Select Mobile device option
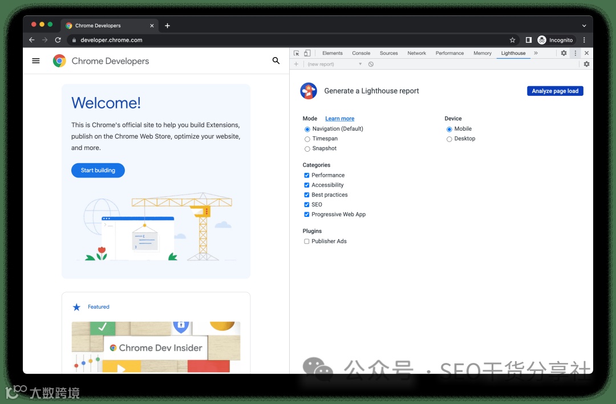Viewport: 616px width, 404px height. [x=449, y=129]
